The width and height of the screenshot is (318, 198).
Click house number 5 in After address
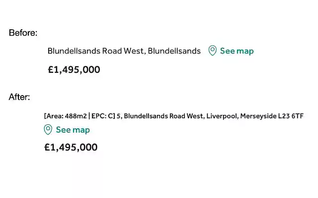coord(119,116)
